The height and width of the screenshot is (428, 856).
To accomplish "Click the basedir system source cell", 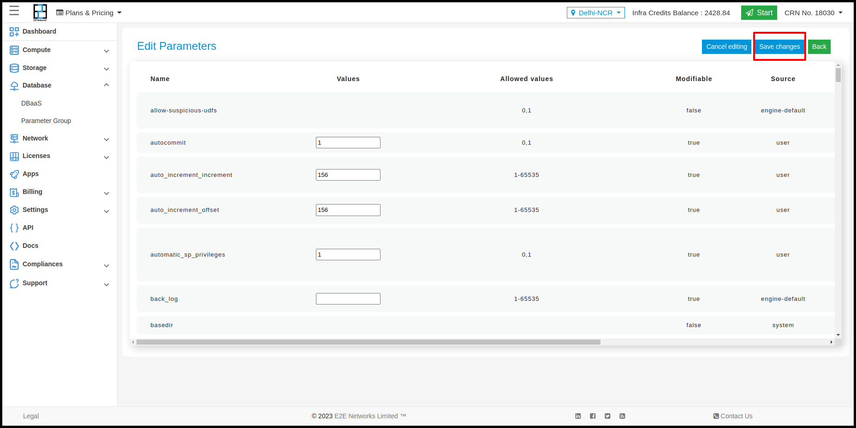I will point(783,325).
